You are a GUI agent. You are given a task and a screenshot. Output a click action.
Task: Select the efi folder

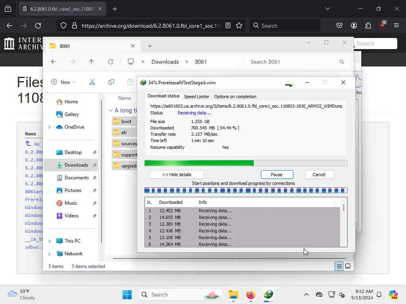(125, 133)
